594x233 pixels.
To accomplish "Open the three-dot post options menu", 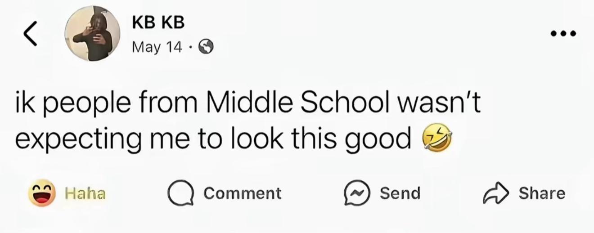I will pyautogui.click(x=562, y=33).
